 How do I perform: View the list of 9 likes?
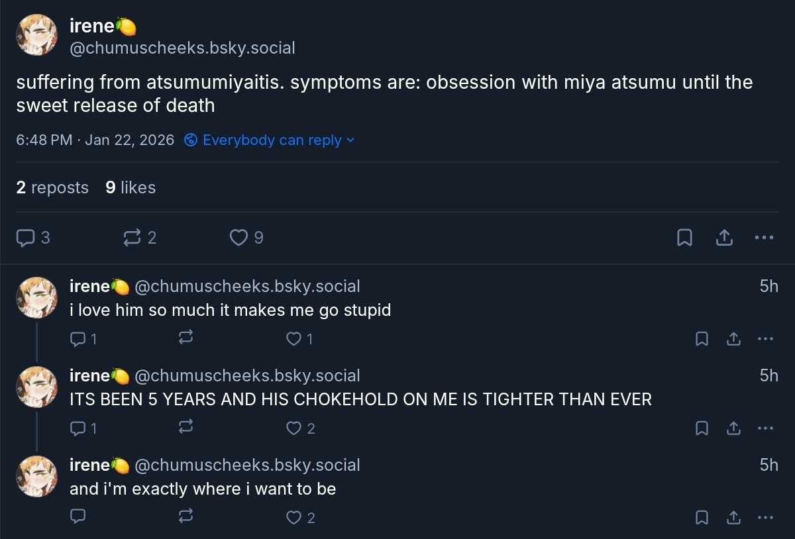coord(131,188)
